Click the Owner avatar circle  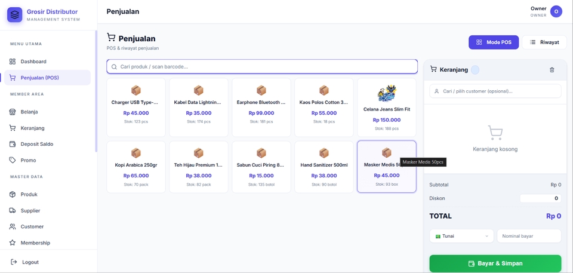[x=556, y=11]
